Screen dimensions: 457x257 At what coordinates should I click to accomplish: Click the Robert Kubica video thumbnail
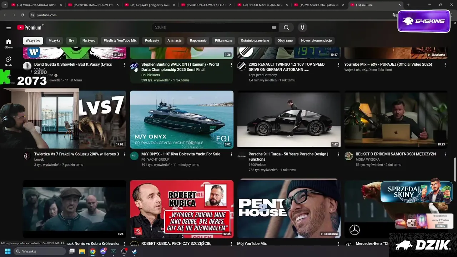(x=182, y=209)
